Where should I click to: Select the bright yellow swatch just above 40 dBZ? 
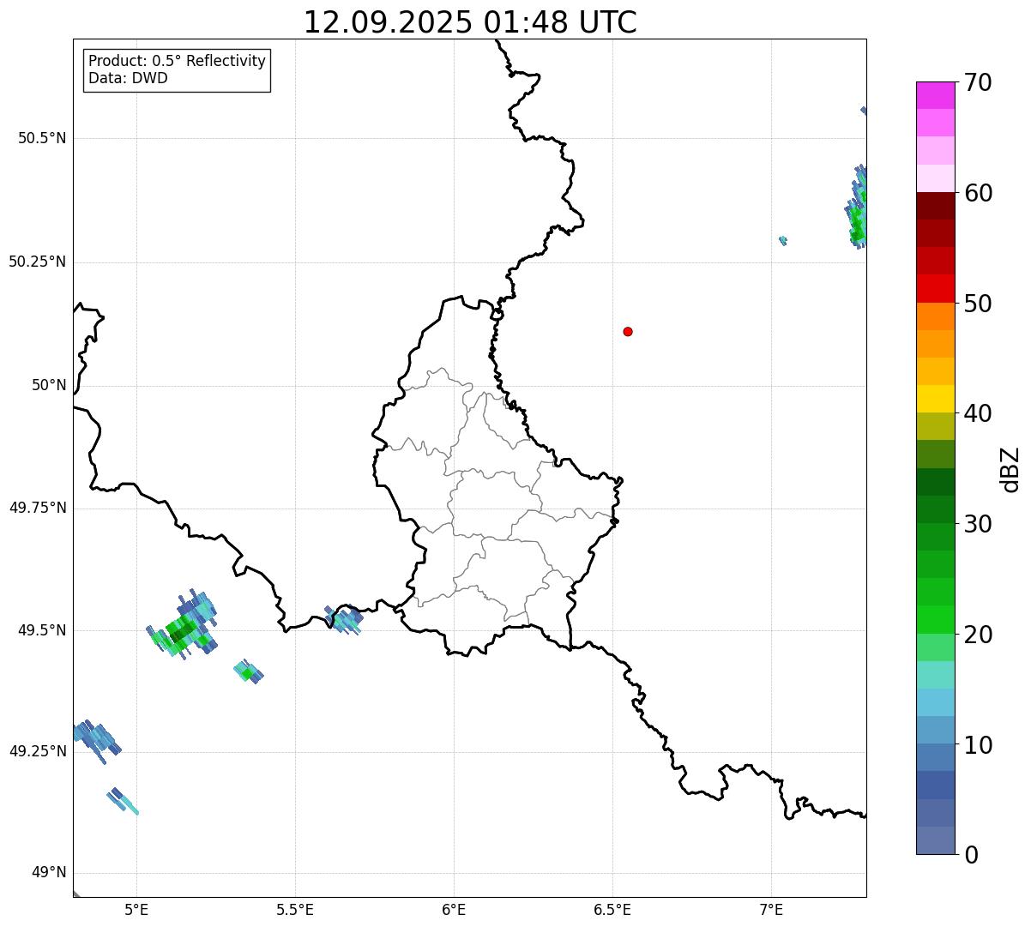pos(935,399)
